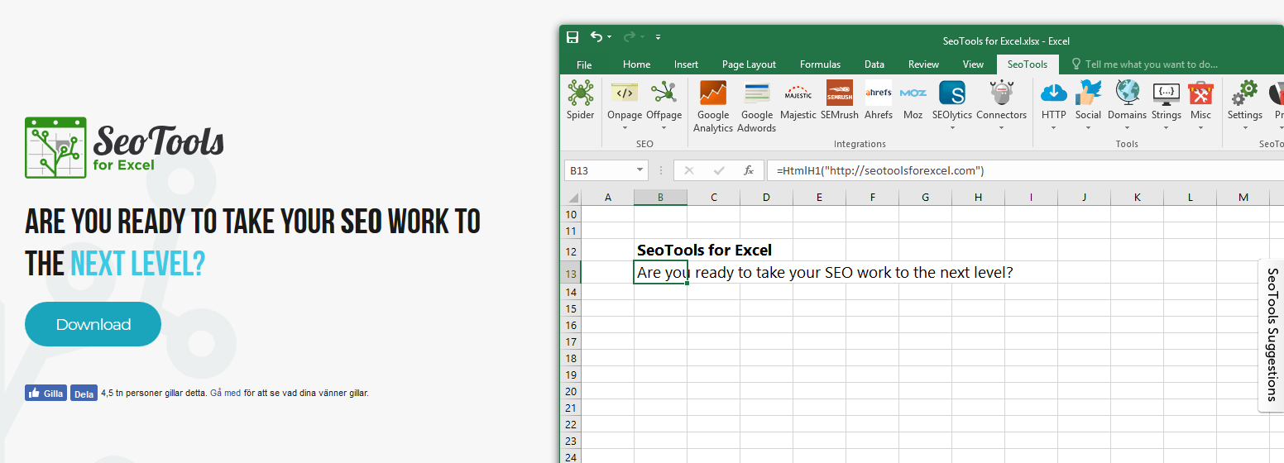Viewport: 1284px width, 463px height.
Task: Click inside the formula bar
Action: coord(1025,170)
